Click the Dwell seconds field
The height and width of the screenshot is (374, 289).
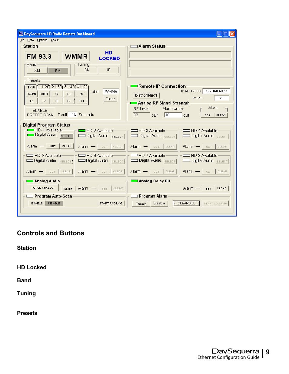click(x=72, y=114)
